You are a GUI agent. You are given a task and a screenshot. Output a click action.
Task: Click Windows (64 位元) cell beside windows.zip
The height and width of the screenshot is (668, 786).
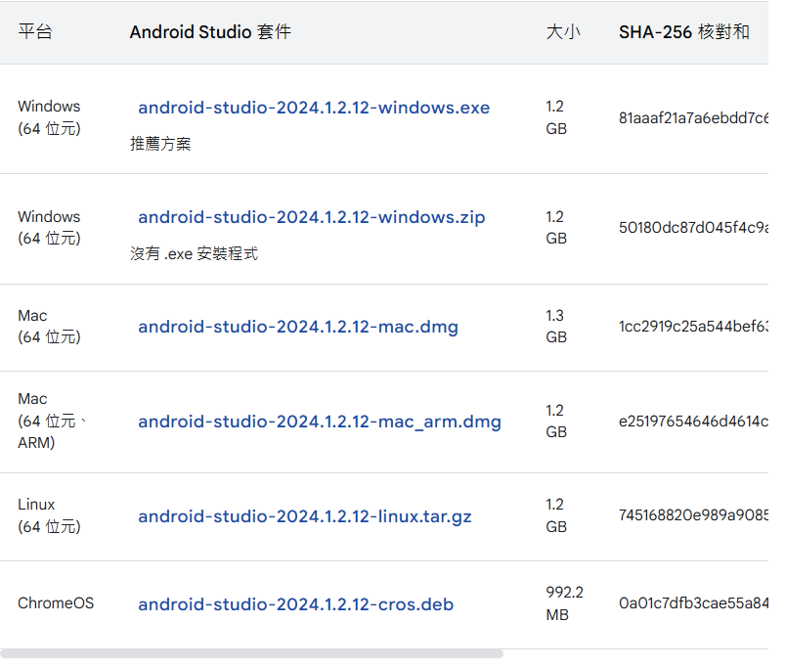click(49, 228)
